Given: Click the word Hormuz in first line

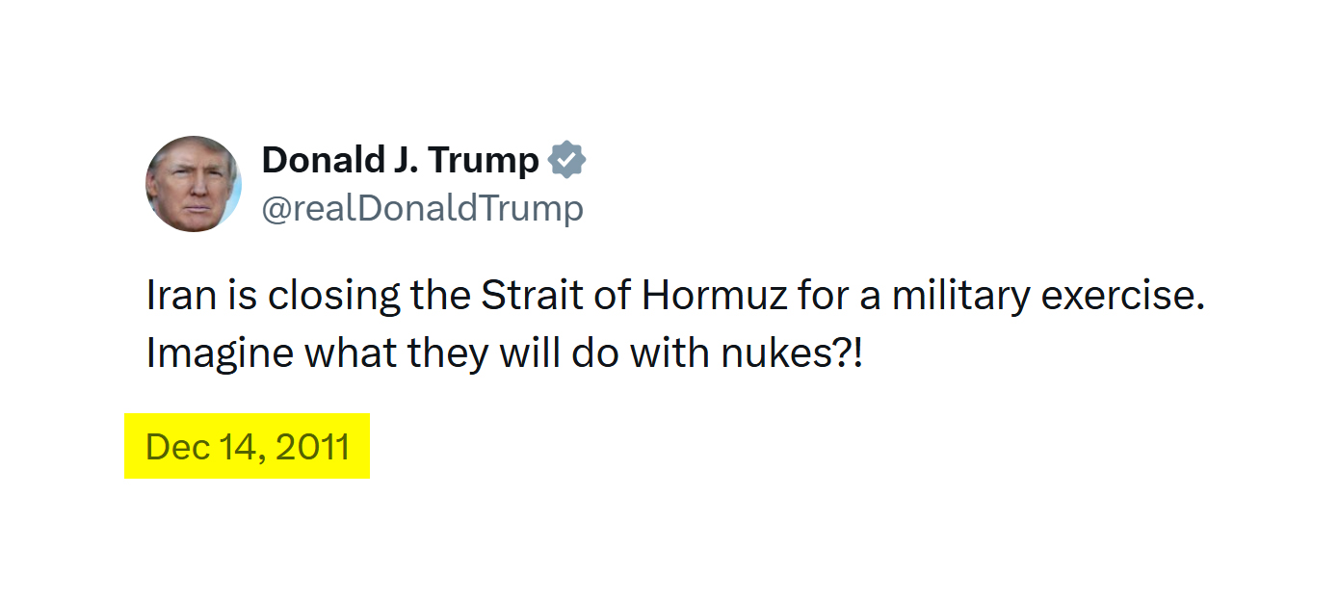Looking at the screenshot, I should click(x=715, y=296).
